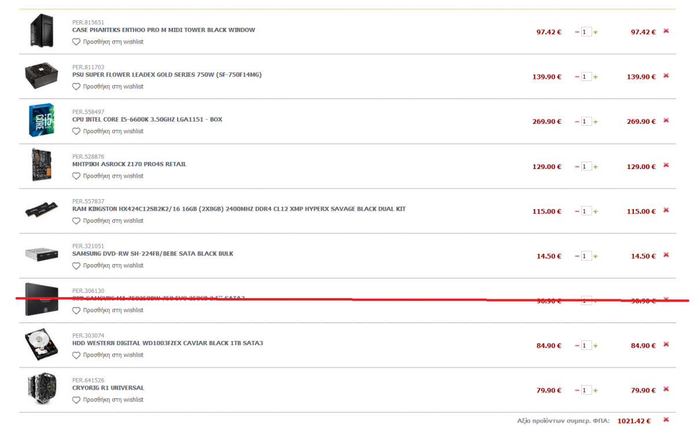694x429 pixels.
Task: Open product page CPU INTEL CORE I5-6600K
Action: pos(147,119)
